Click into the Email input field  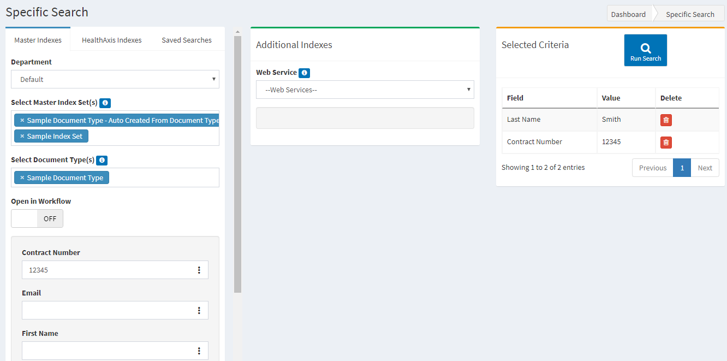(x=106, y=310)
